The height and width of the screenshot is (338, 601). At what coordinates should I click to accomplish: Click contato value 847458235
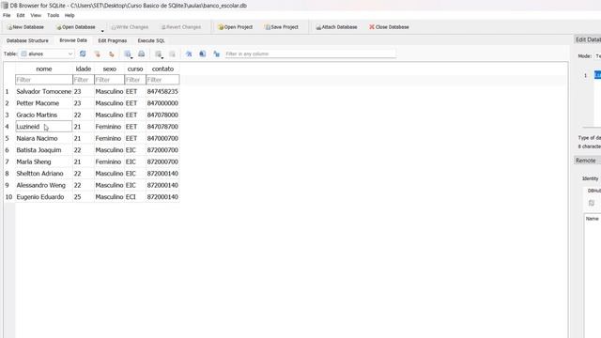(x=162, y=92)
